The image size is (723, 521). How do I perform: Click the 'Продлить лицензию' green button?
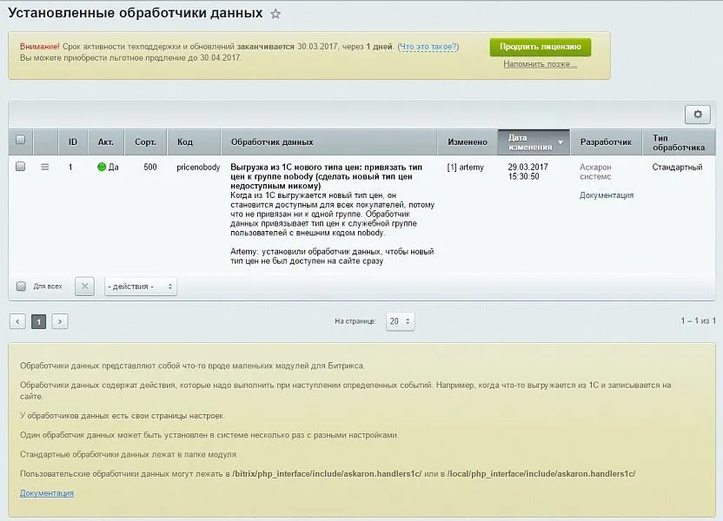pyautogui.click(x=540, y=47)
